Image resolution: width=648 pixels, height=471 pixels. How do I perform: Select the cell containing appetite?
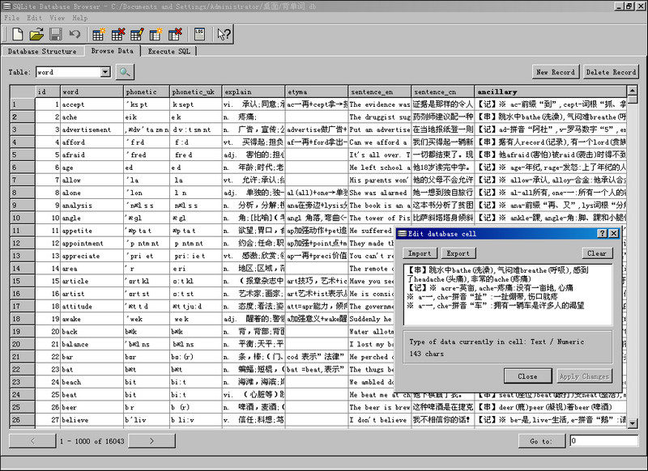click(x=92, y=231)
